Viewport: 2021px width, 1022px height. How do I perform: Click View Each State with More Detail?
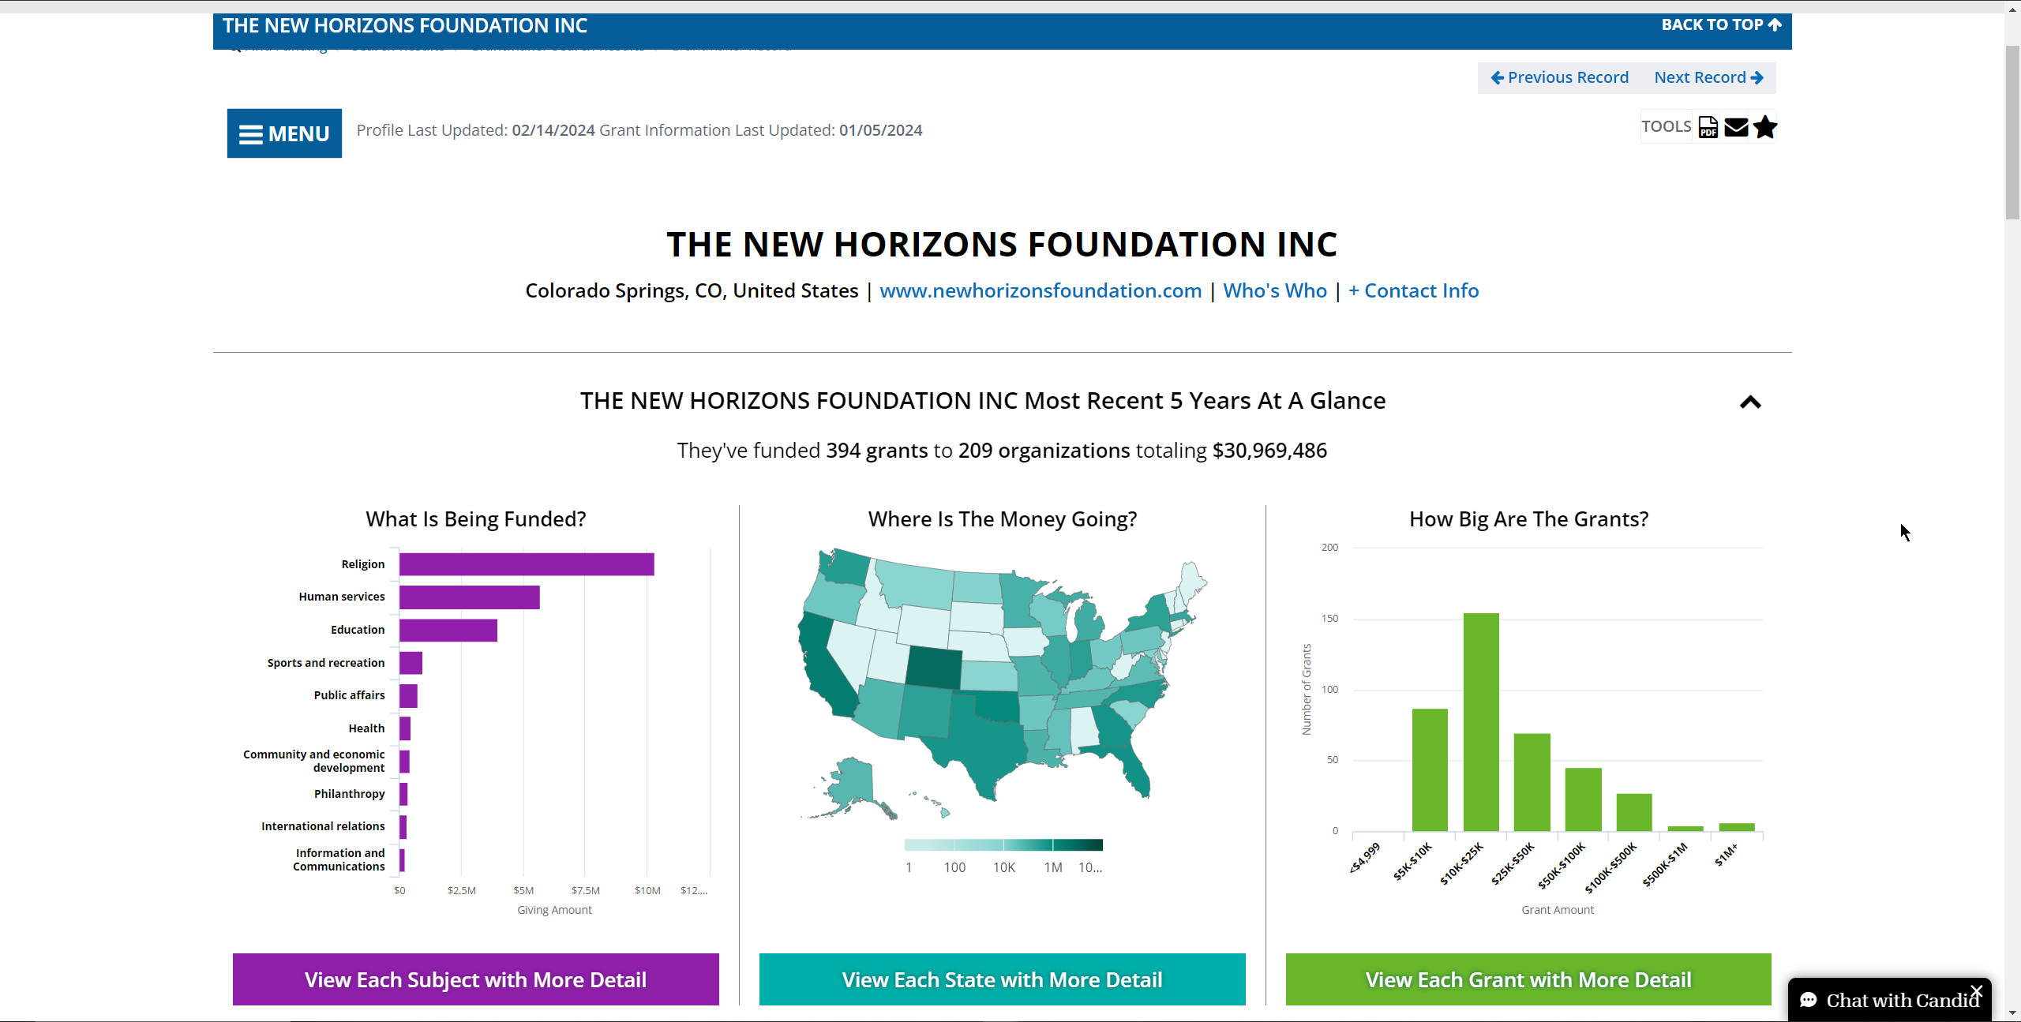pyautogui.click(x=1003, y=979)
